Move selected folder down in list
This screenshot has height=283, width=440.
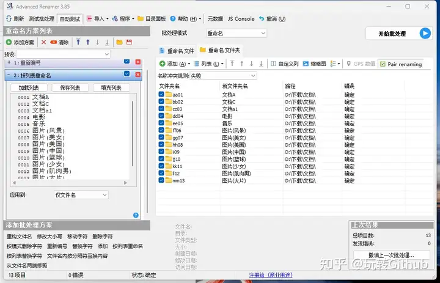point(251,64)
